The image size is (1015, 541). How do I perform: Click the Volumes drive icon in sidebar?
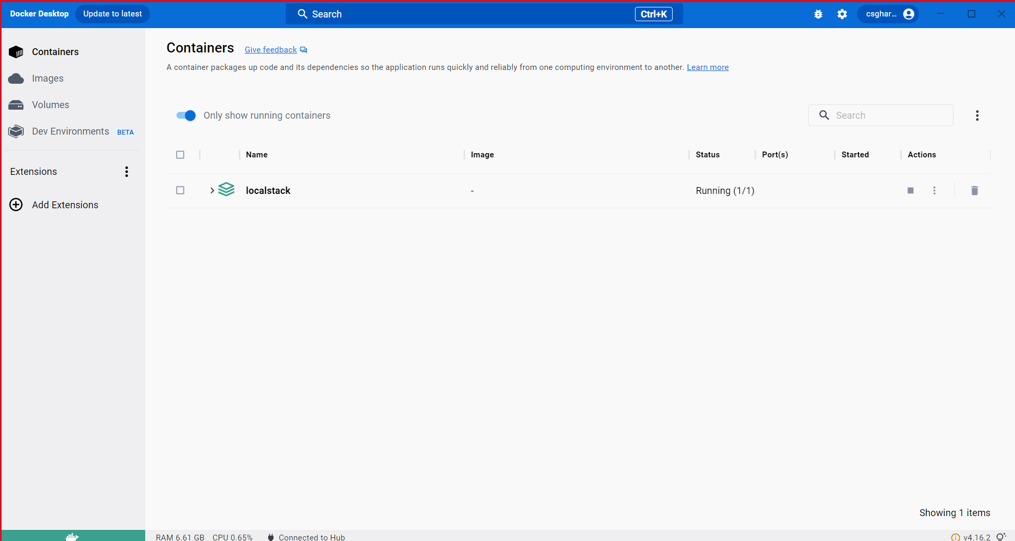coord(16,105)
